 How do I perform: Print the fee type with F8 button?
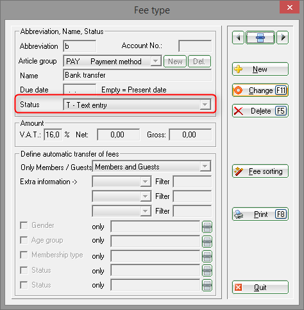pos(260,214)
